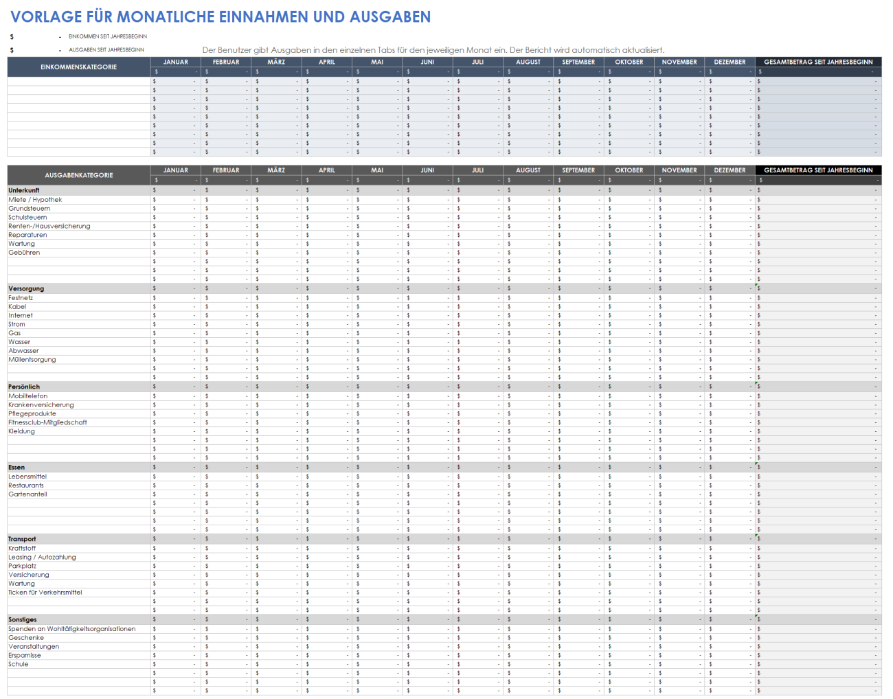Select the Kraftstoff expense row label
The height and width of the screenshot is (699, 893).
point(22,548)
